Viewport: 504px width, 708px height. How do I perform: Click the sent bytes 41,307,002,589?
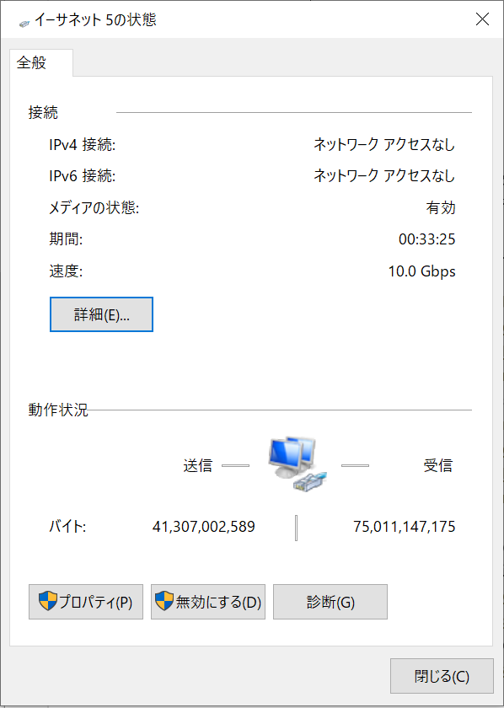(204, 527)
